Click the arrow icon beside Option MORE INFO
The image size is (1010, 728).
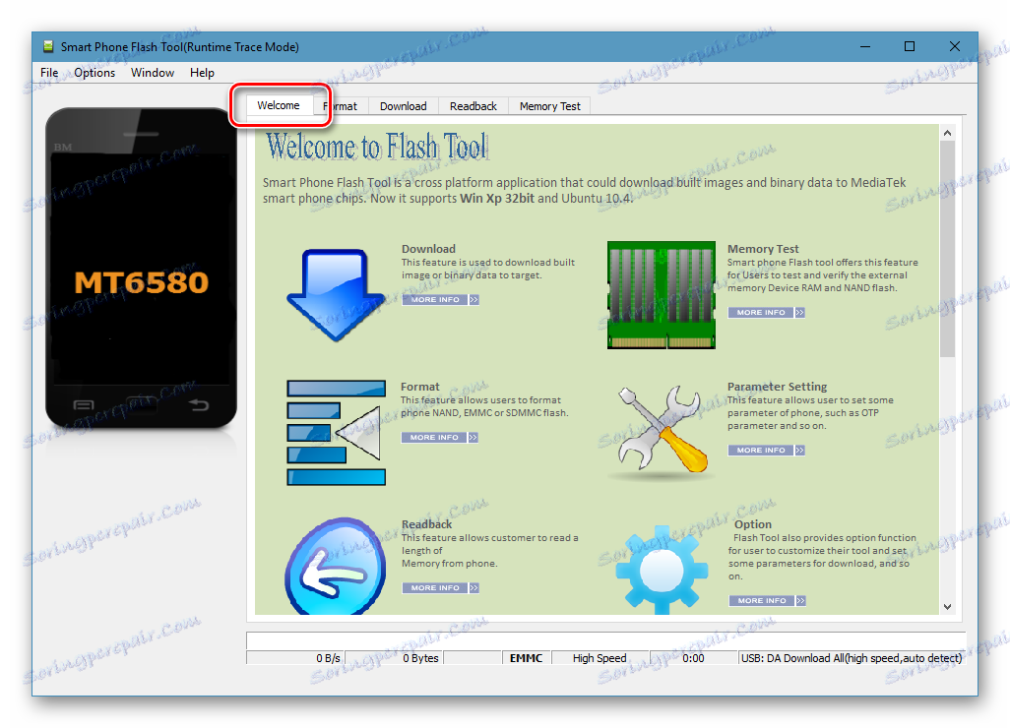pos(800,600)
